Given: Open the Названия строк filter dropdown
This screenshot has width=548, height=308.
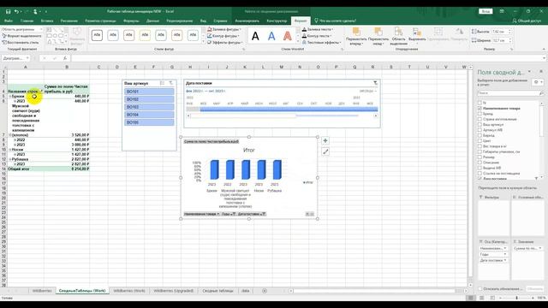Looking at the screenshot, I should pos(41,92).
